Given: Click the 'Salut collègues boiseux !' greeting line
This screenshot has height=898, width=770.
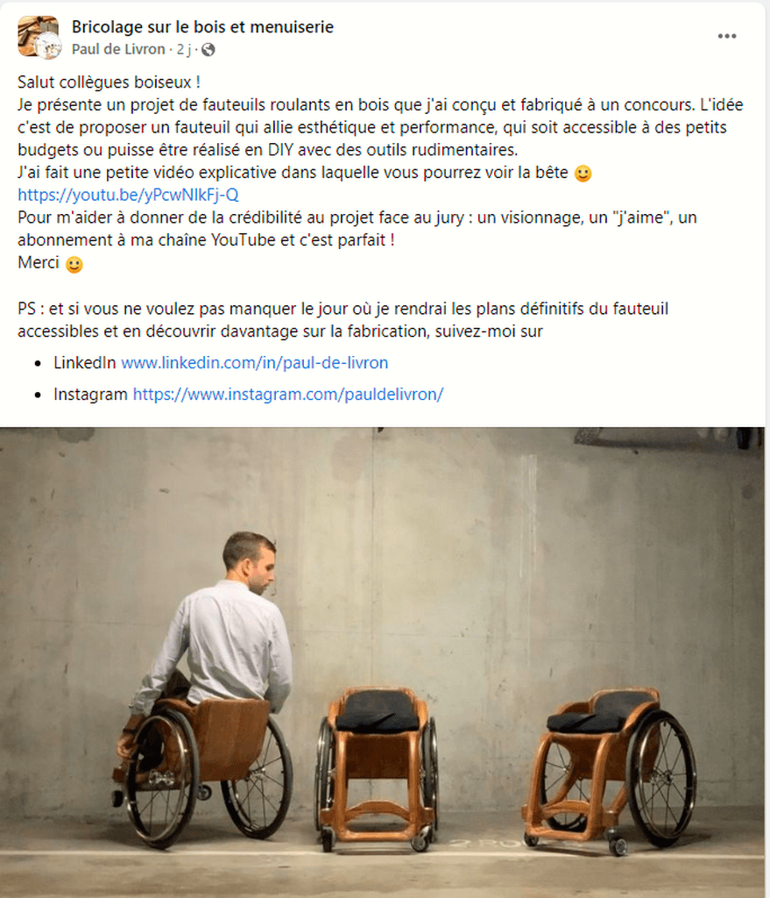Looking at the screenshot, I should pos(109,82).
